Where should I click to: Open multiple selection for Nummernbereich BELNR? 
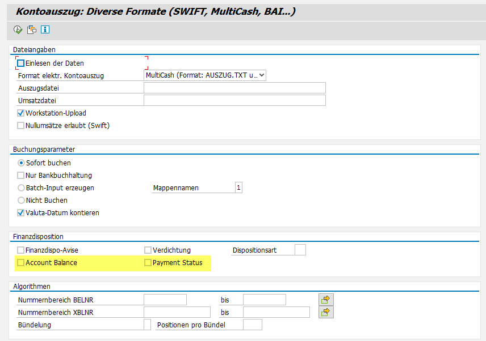(x=325, y=300)
